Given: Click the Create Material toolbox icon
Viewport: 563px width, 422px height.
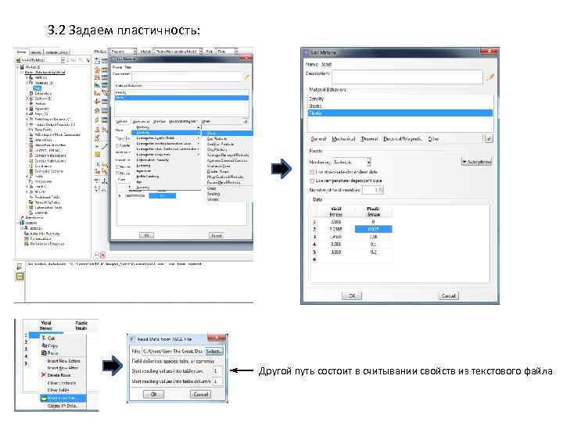Looking at the screenshot, I should [x=97, y=60].
